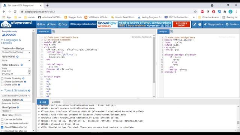Show Run Options help info icon
240x135 pixels.
[x=18, y=108]
